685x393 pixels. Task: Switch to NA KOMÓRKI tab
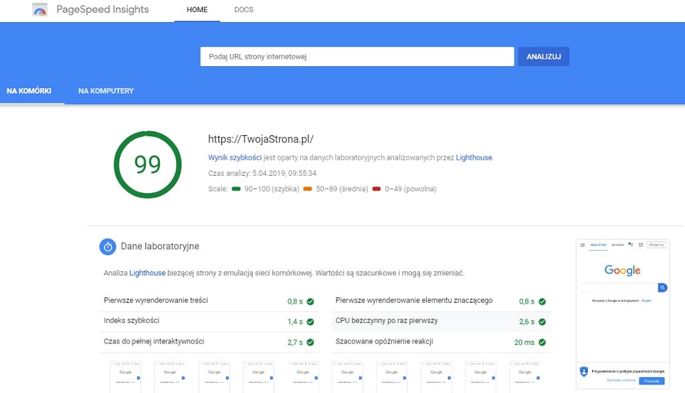(x=29, y=91)
